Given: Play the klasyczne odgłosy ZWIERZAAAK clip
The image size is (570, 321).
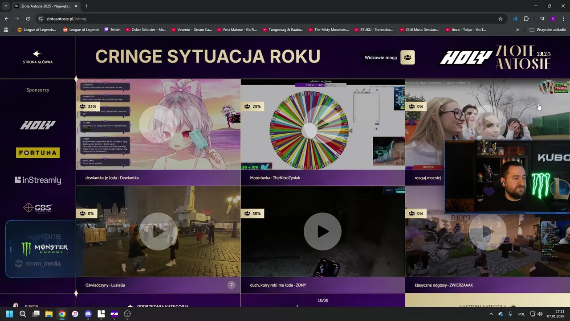Looking at the screenshot, I should point(487,231).
